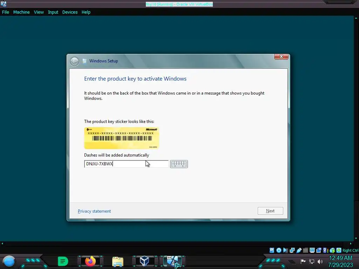Open the volume speaker tray icon
359x269 pixels.
pos(320,261)
